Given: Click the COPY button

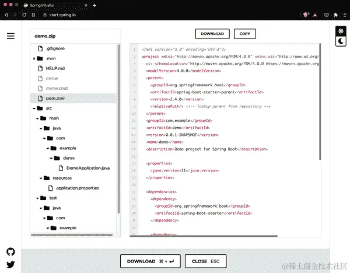Looking at the screenshot, I should tap(244, 34).
